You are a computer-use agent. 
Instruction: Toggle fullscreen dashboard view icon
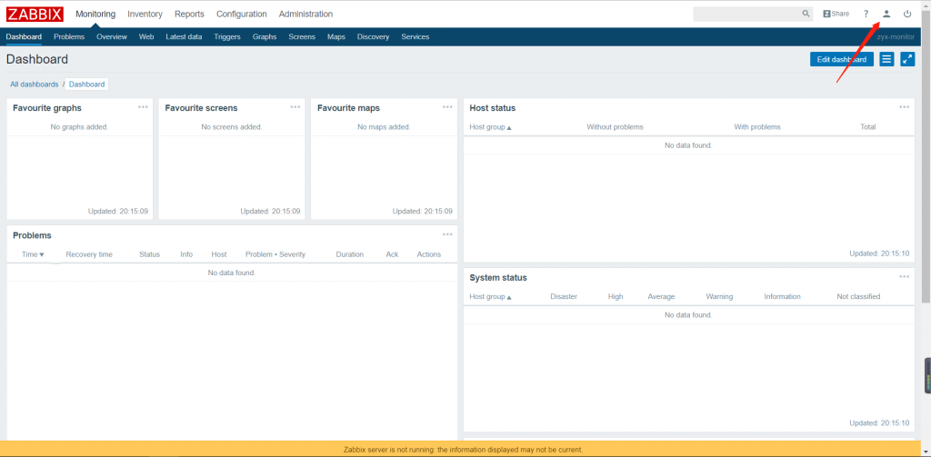click(x=907, y=59)
